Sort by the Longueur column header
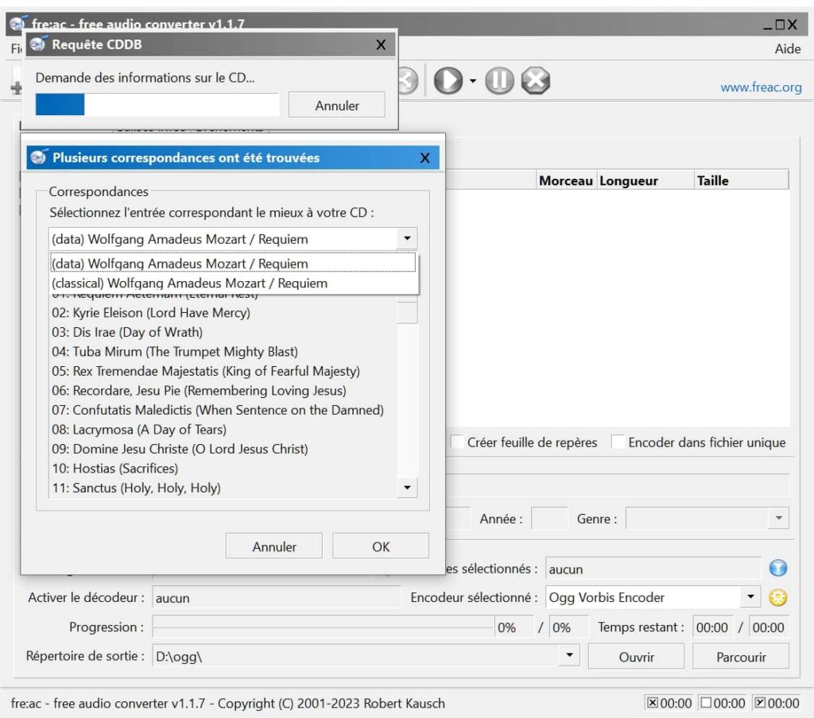 pyautogui.click(x=645, y=180)
